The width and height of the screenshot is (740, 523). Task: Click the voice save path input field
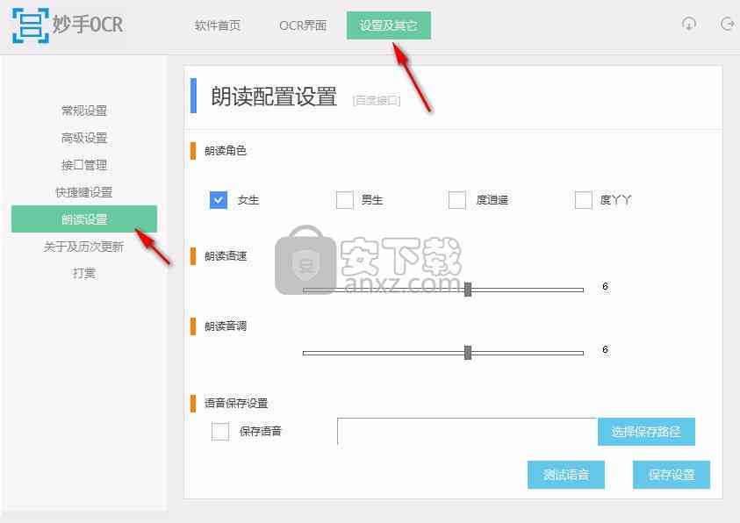(x=467, y=431)
